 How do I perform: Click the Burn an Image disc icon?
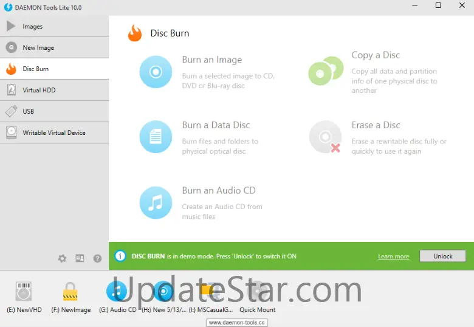pos(156,72)
